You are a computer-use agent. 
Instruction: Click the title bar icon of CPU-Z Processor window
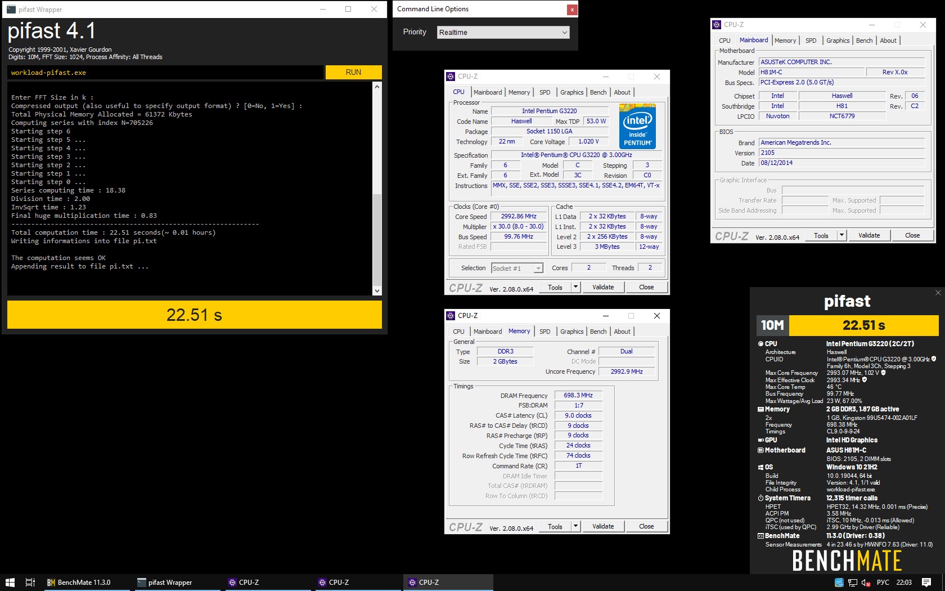[x=451, y=77]
